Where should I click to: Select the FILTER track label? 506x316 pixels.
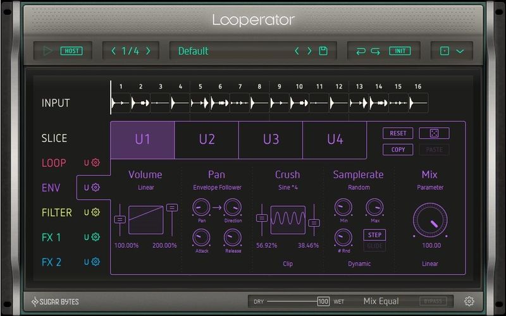57,212
